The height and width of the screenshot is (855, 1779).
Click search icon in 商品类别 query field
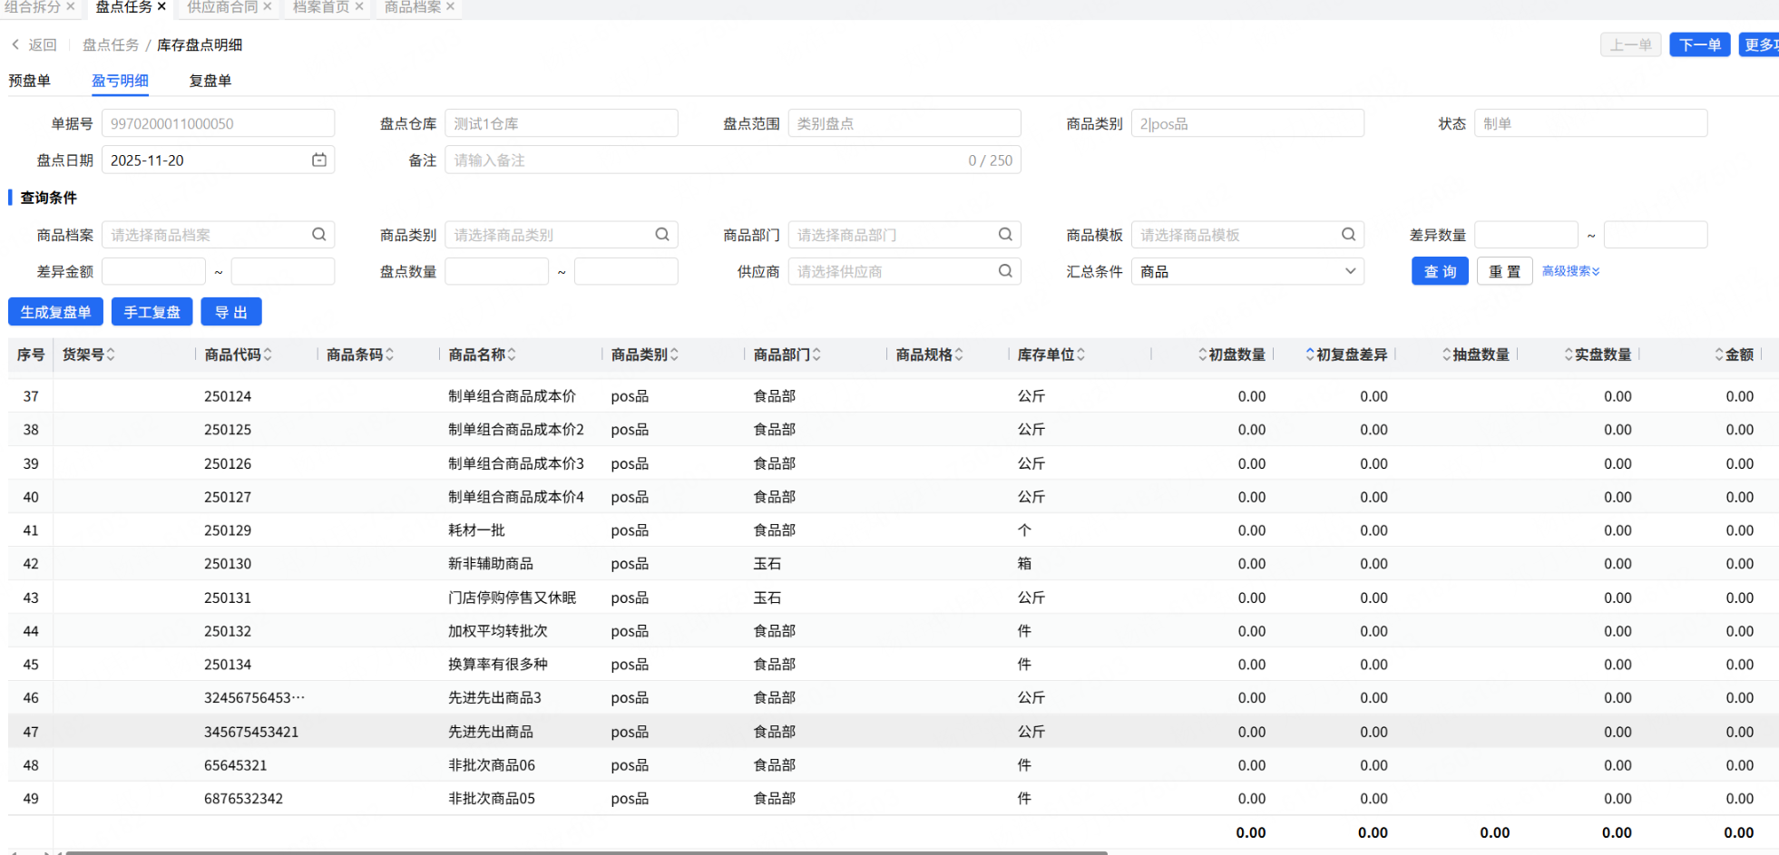point(662,235)
